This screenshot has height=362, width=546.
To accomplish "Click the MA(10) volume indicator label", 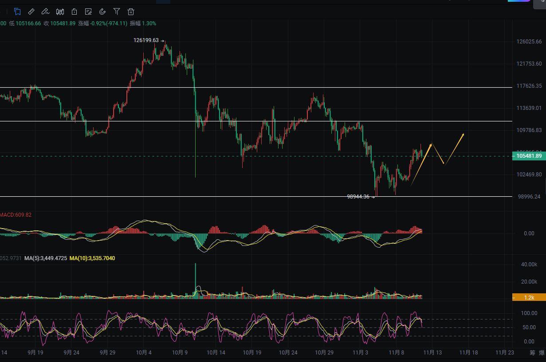I will pyautogui.click(x=93, y=258).
